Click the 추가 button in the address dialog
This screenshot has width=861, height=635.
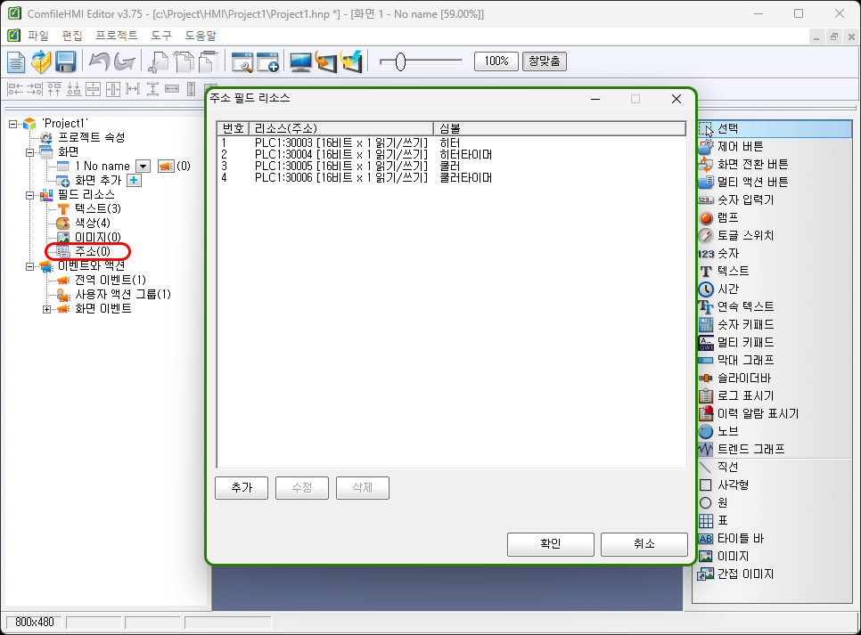point(241,487)
